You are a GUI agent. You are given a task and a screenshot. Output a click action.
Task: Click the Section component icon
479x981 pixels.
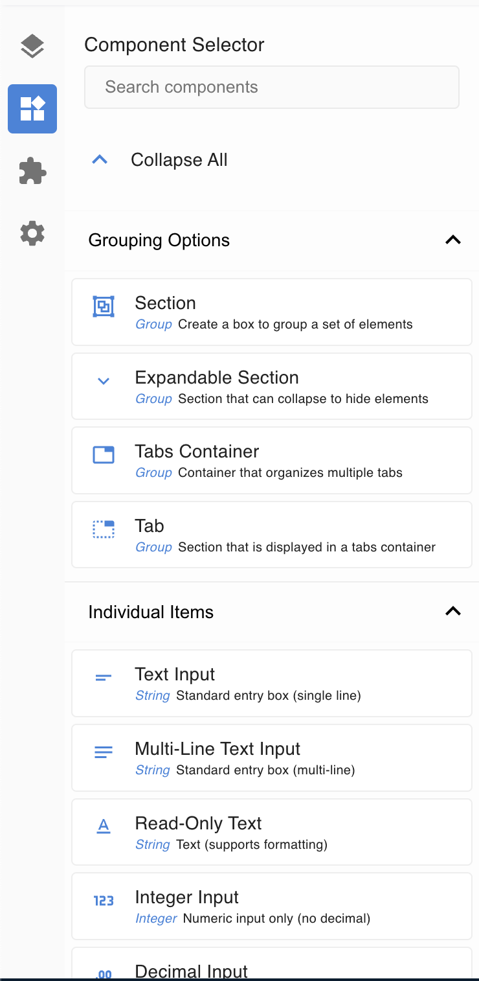pos(104,306)
